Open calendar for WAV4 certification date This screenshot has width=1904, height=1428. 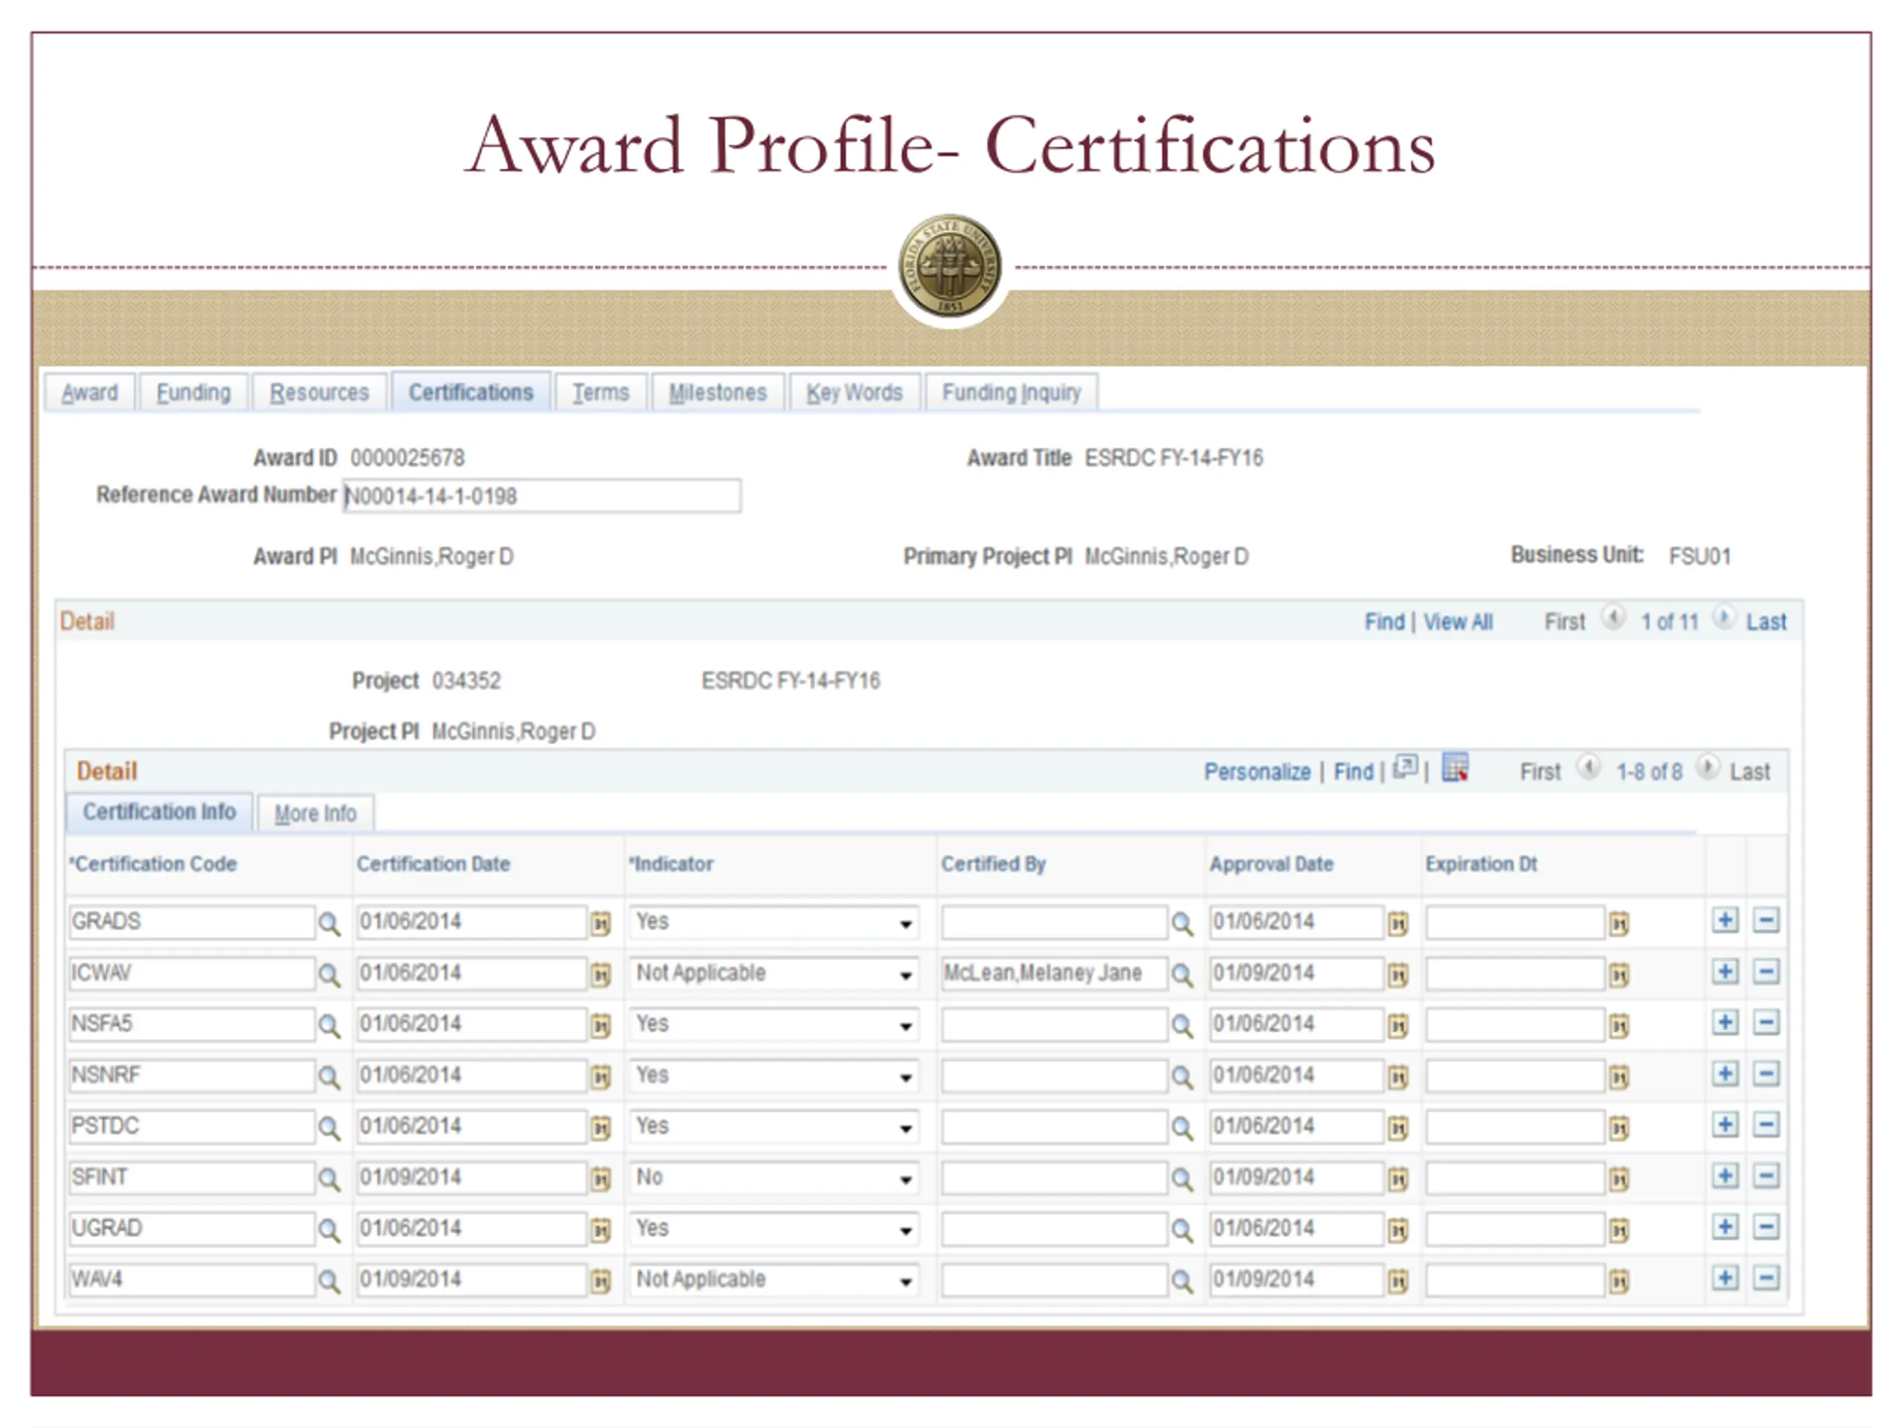coord(601,1281)
